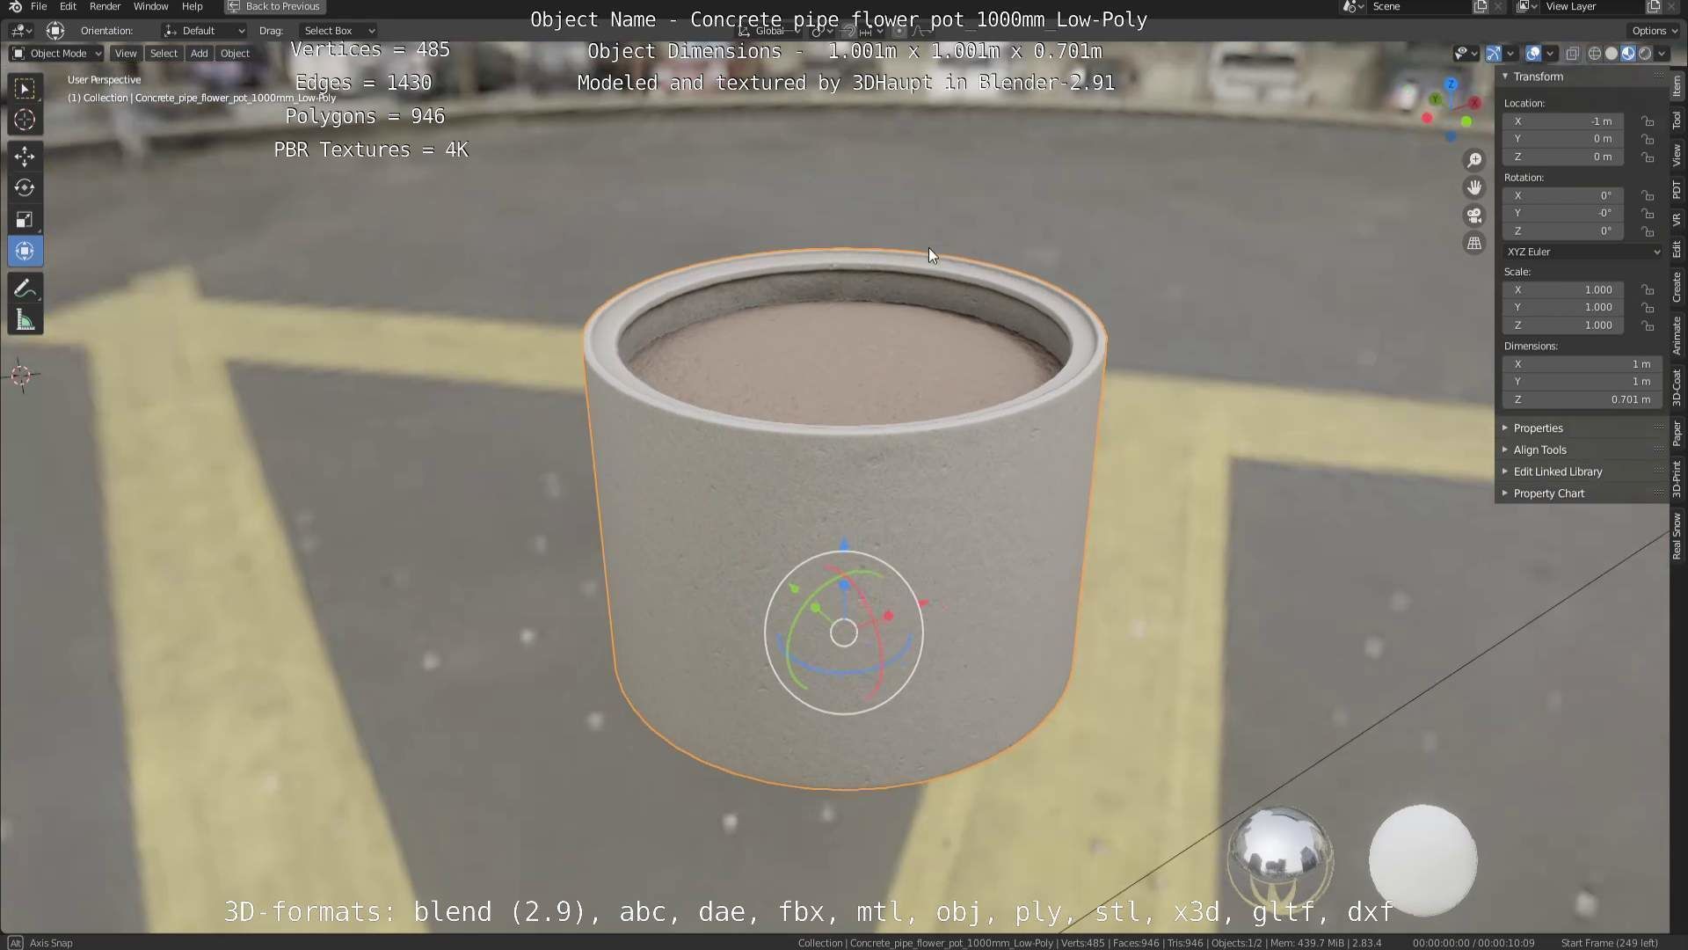Screen dimensions: 1688x950
Task: Click the Blender logo menu
Action: point(14,6)
